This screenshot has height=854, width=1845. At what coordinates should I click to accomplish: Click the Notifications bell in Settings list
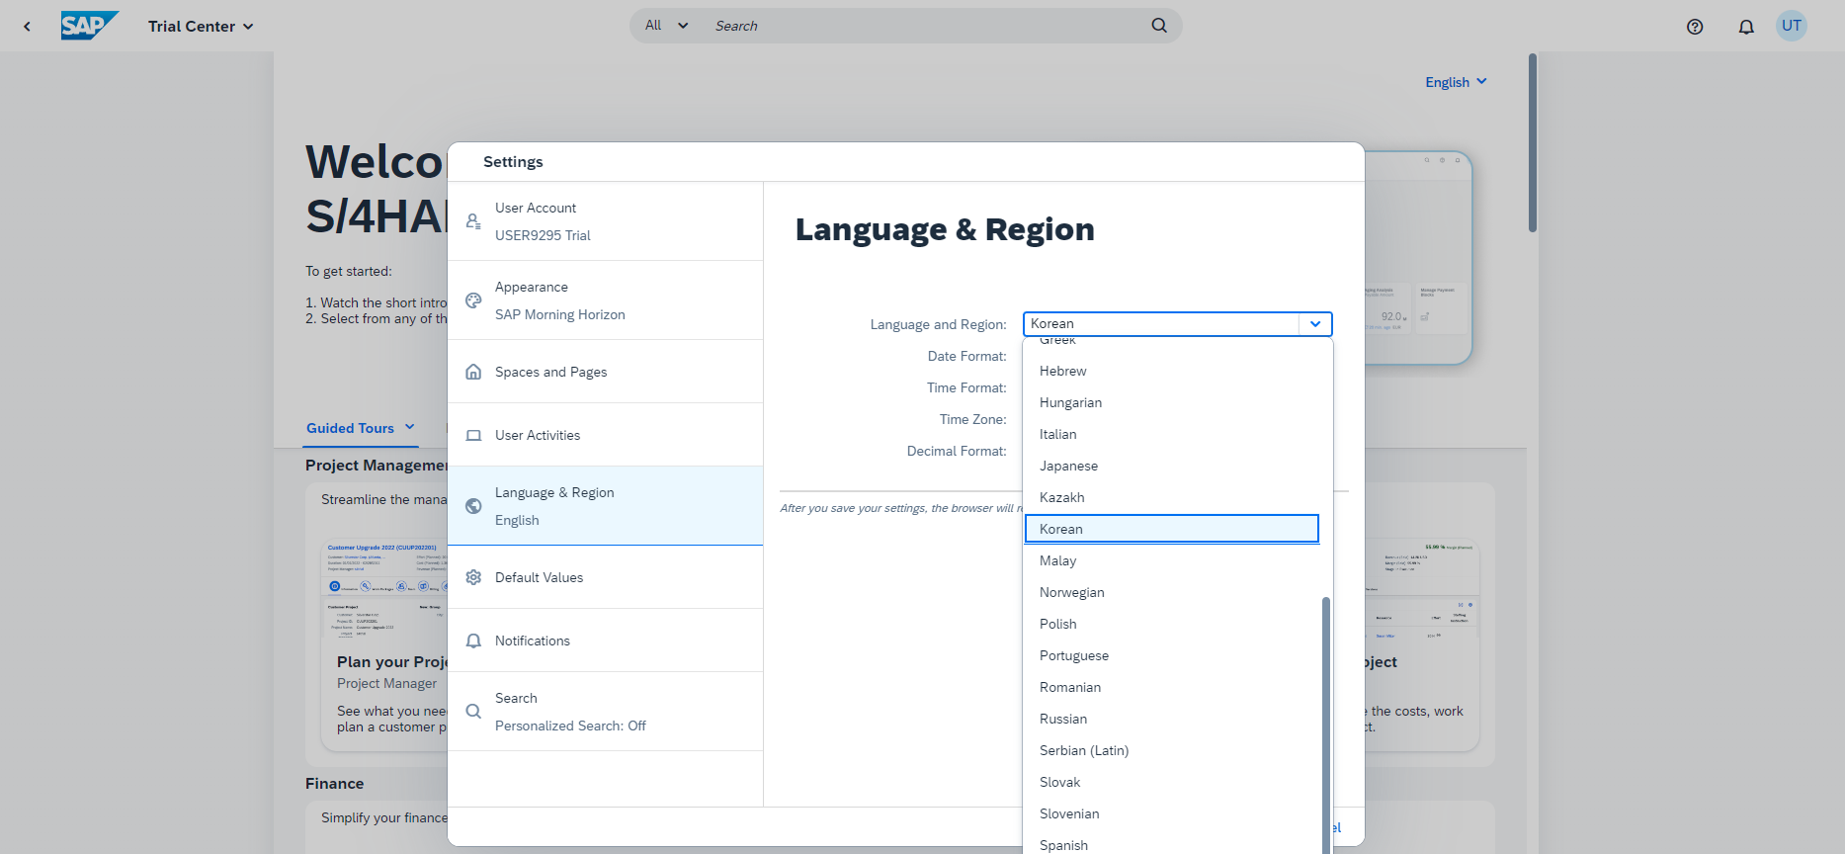tap(473, 640)
